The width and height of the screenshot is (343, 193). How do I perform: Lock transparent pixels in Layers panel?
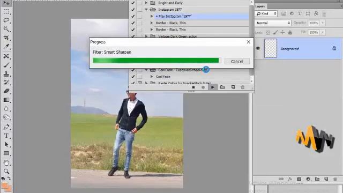click(x=268, y=32)
